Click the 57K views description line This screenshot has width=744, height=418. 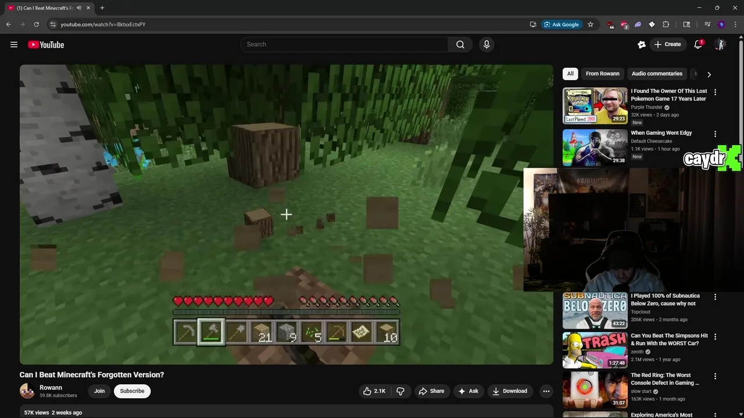(x=53, y=412)
